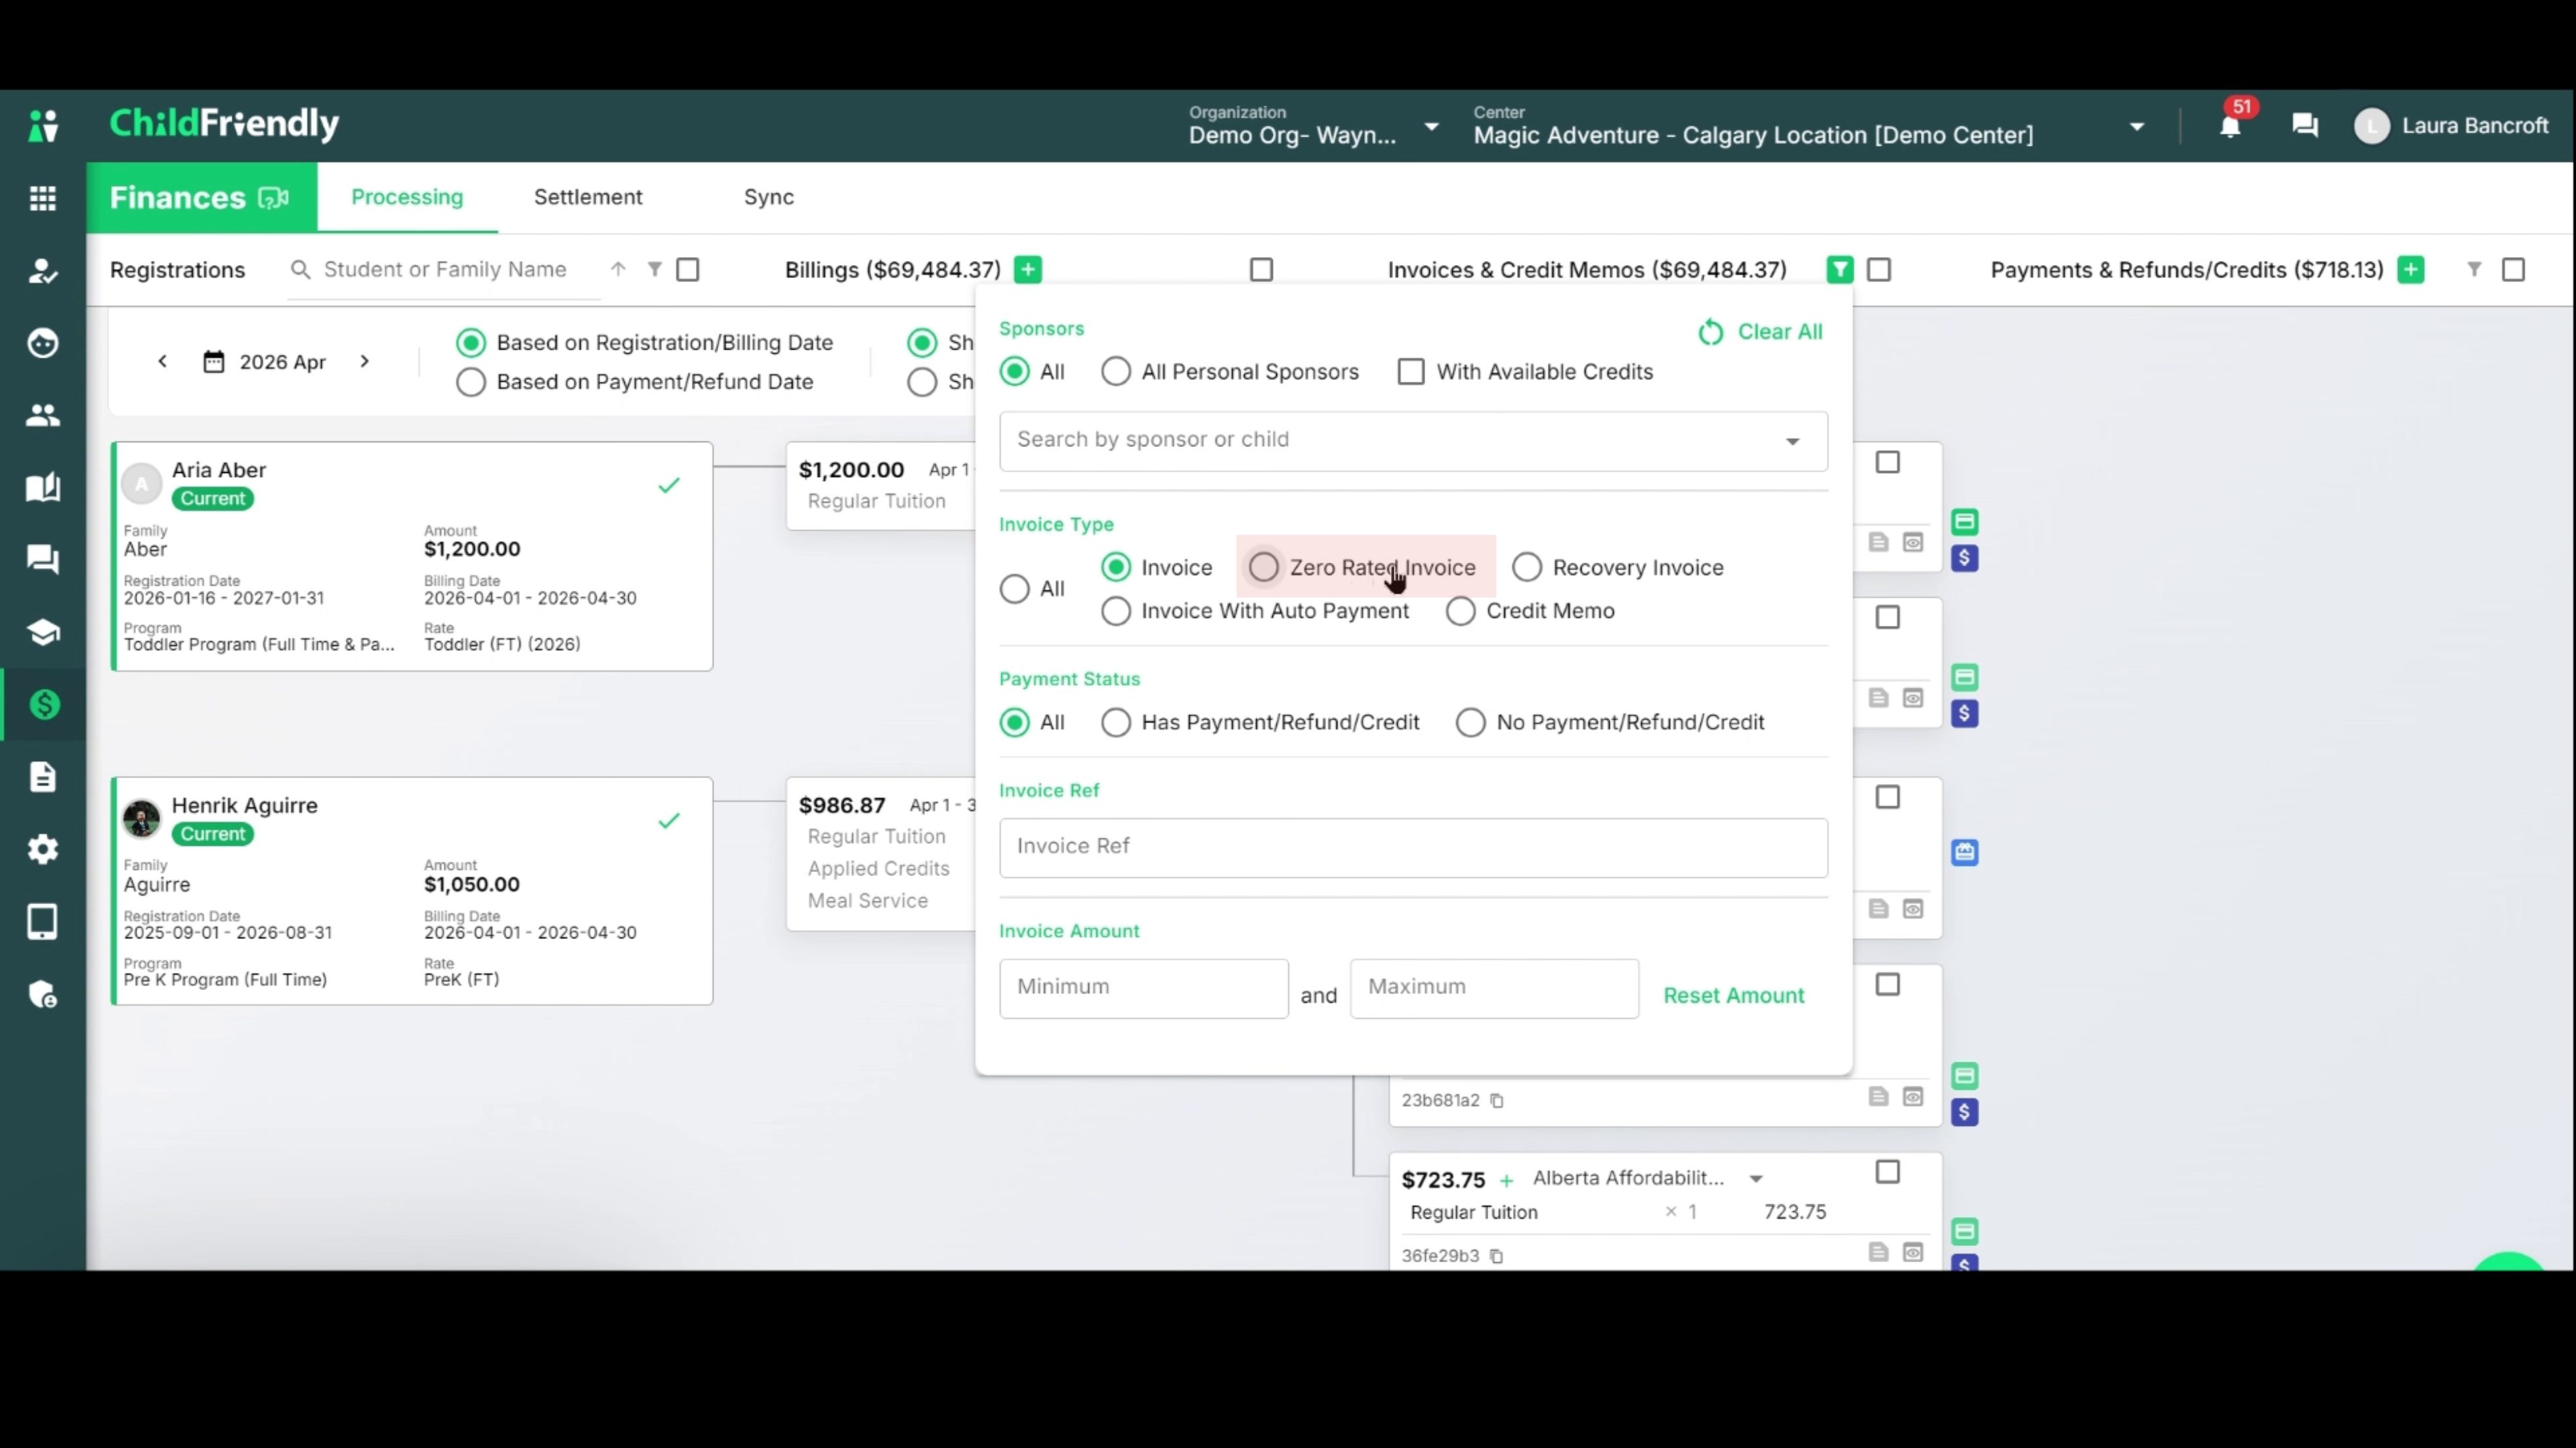
Task: Expand the Alberta Affordabilit... sponsor dropdown
Action: point(1756,1179)
